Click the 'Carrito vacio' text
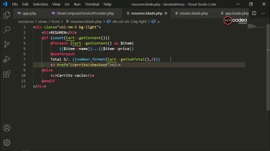This screenshot has width=270, height=151. (71, 75)
